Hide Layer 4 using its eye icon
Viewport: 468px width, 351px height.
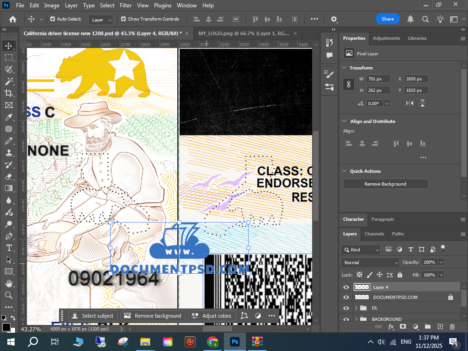tap(346, 287)
